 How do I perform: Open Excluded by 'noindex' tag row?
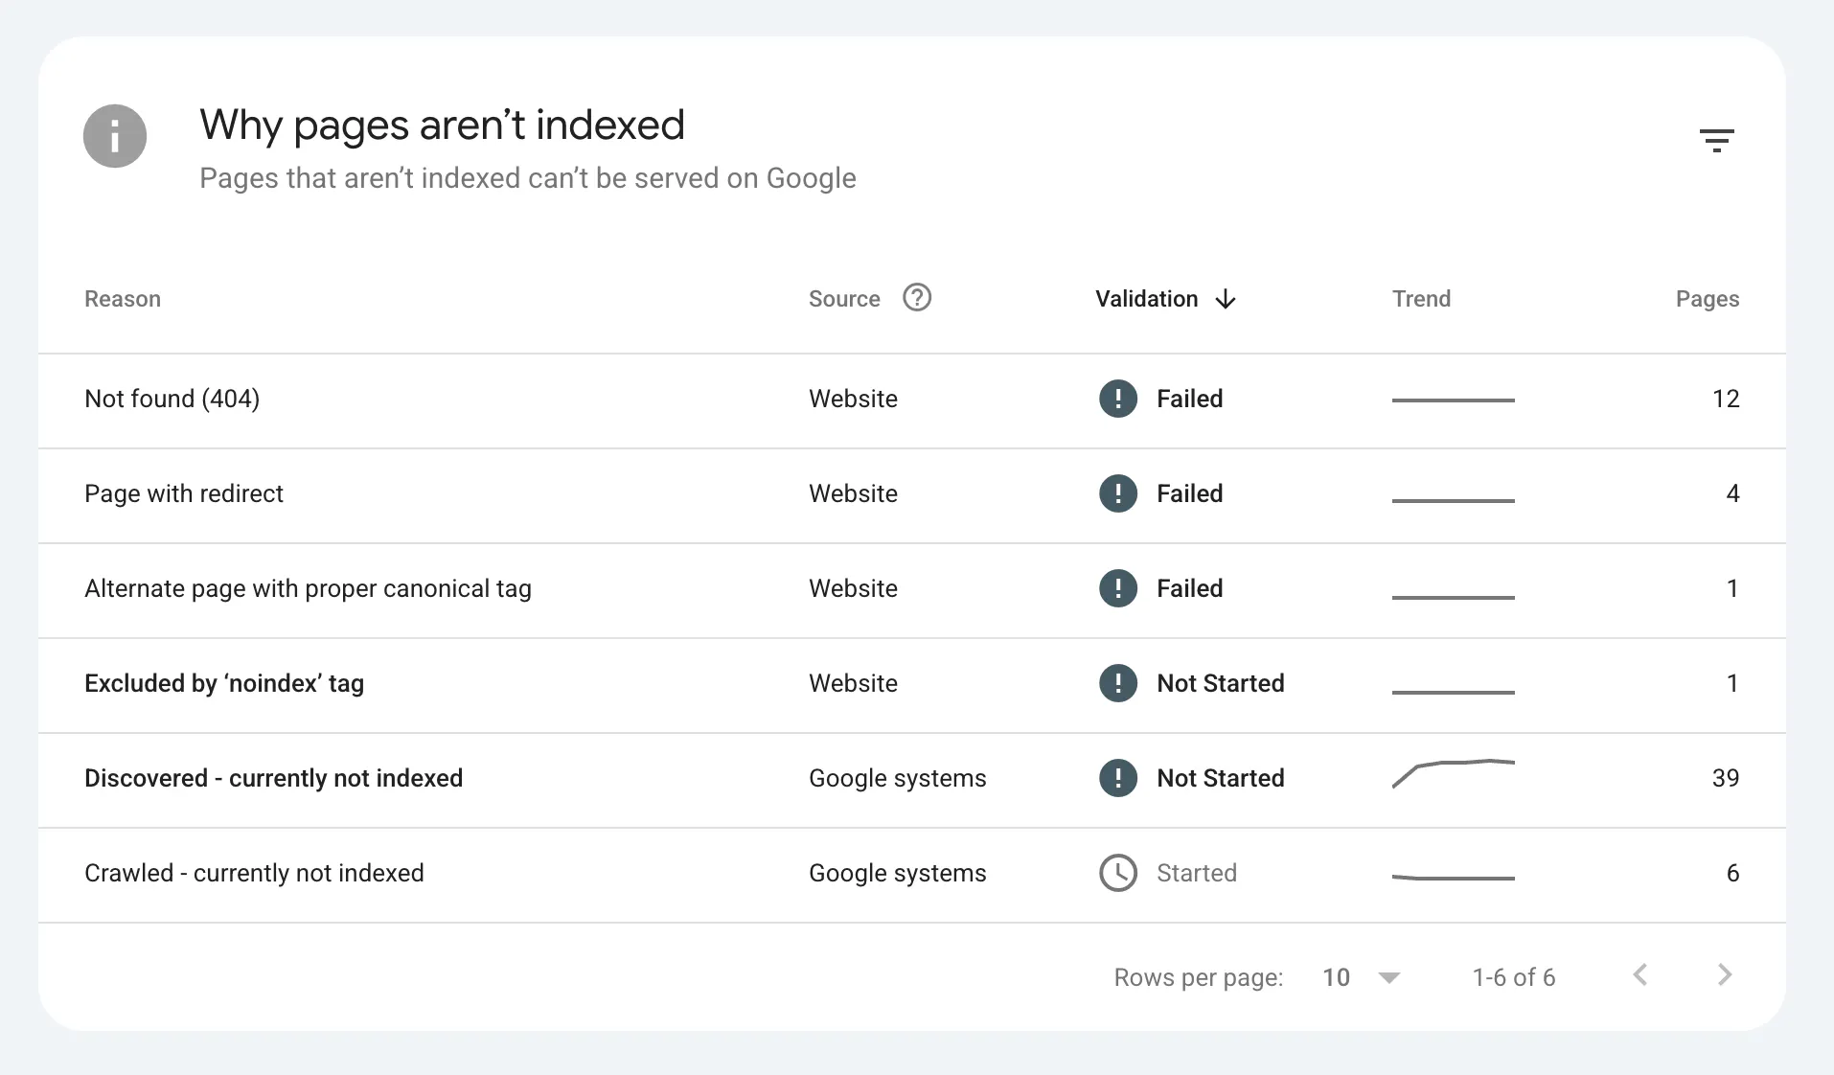coord(912,685)
